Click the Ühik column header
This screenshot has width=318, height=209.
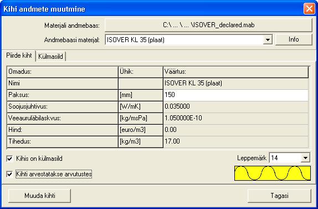[x=141, y=72]
